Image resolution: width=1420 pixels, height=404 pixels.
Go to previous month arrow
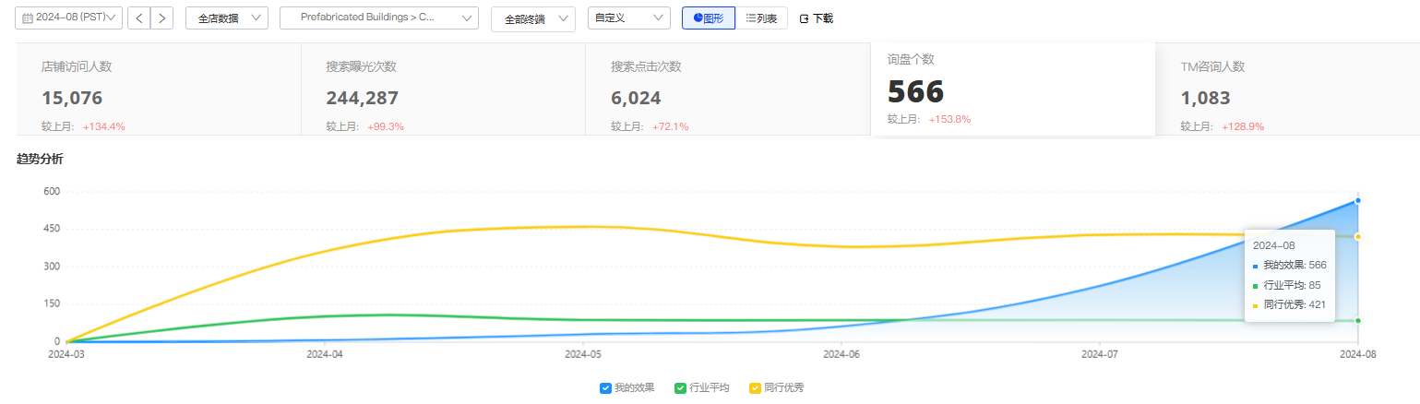tap(139, 18)
